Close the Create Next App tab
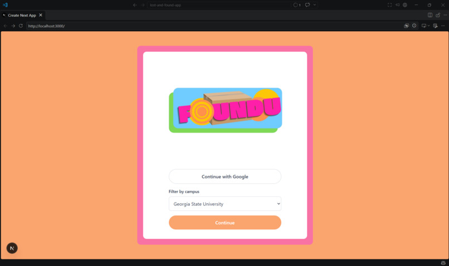The width and height of the screenshot is (449, 266). point(41,15)
